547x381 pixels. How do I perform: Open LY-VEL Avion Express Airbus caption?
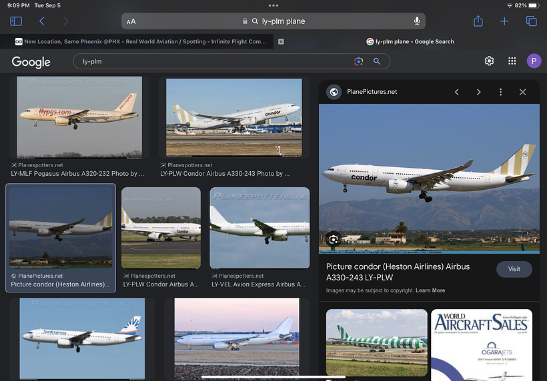coord(258,284)
